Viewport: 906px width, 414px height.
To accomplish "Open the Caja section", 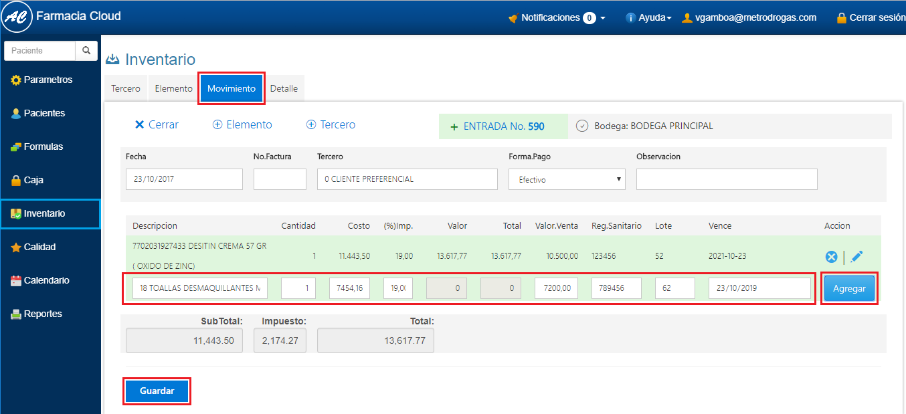I will point(33,180).
